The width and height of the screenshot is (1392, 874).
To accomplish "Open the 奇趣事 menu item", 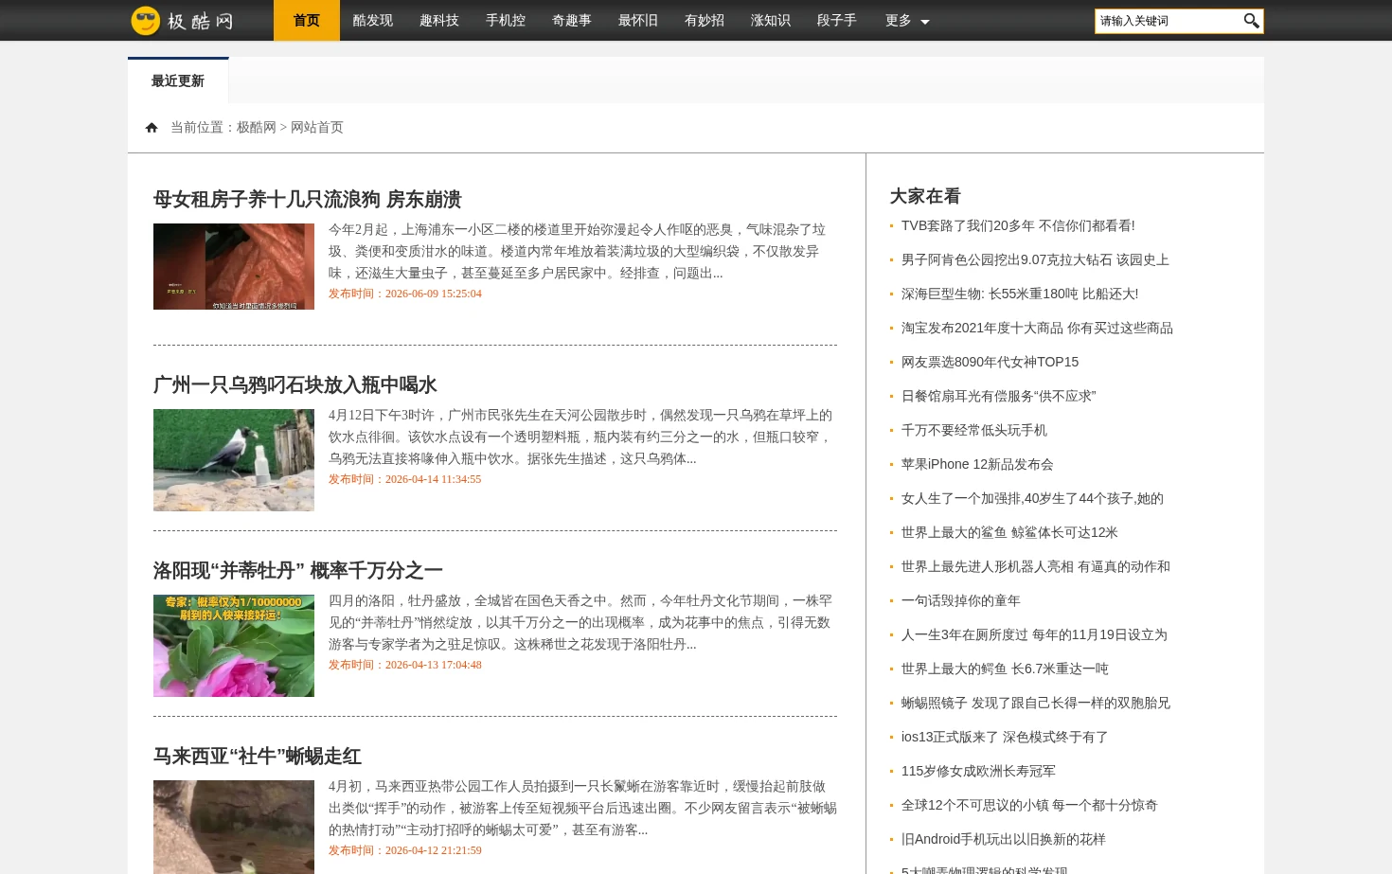I will [572, 21].
